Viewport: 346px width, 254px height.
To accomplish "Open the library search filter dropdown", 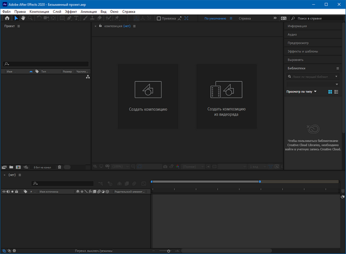I will tap(336, 77).
